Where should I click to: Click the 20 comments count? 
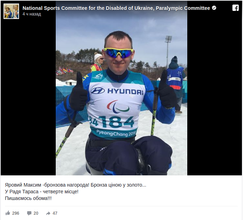(36, 213)
